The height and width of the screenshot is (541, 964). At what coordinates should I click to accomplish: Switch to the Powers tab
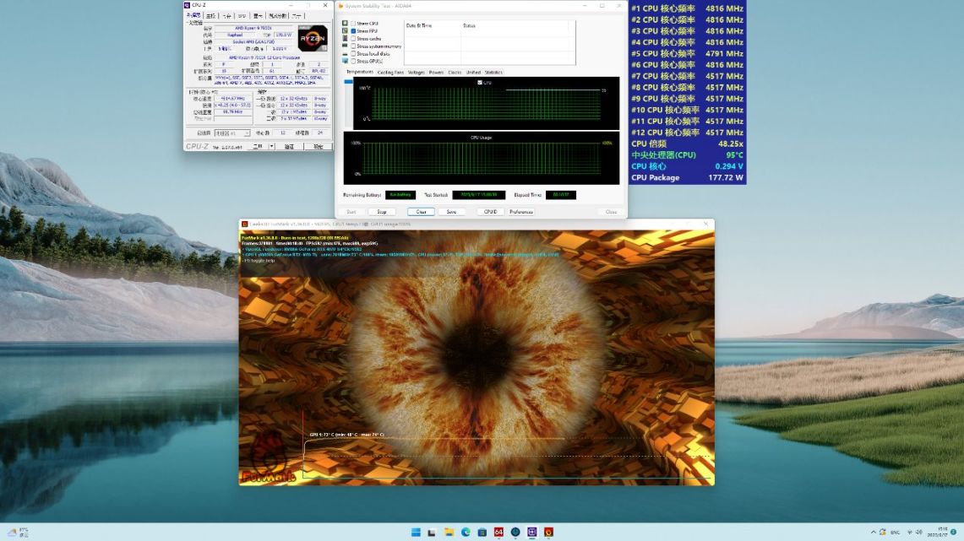[x=436, y=73]
